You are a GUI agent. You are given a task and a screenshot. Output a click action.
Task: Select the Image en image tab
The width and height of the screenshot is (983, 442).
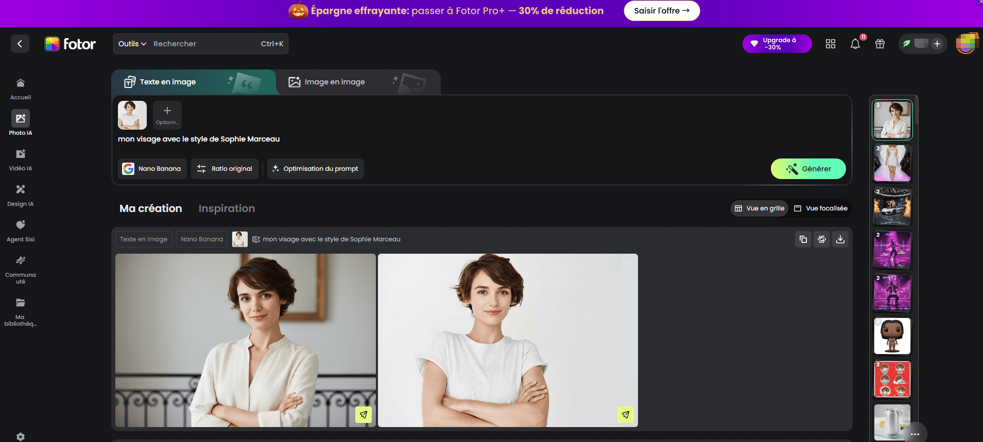[358, 82]
